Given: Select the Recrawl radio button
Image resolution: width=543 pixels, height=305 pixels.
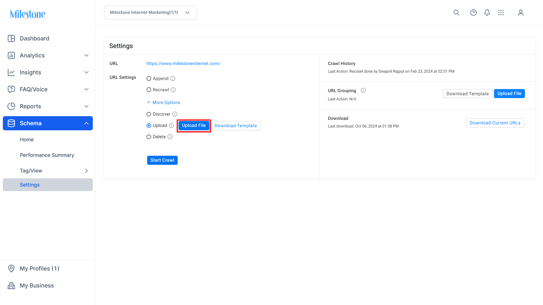Looking at the screenshot, I should (x=149, y=90).
